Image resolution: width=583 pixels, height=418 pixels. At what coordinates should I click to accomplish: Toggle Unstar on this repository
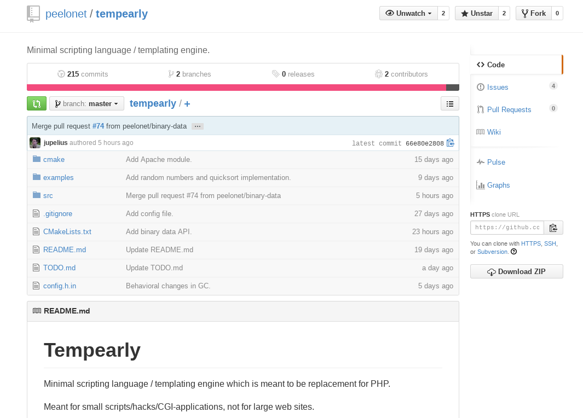pyautogui.click(x=477, y=13)
